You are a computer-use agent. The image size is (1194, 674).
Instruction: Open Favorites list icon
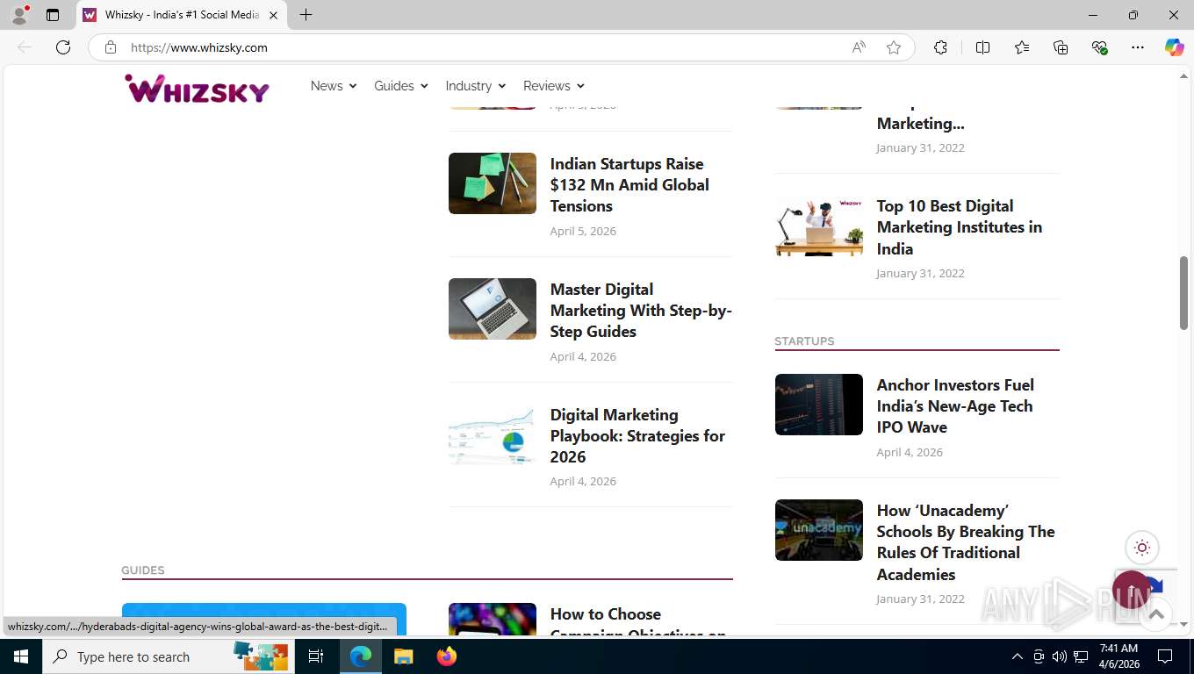click(x=1022, y=47)
